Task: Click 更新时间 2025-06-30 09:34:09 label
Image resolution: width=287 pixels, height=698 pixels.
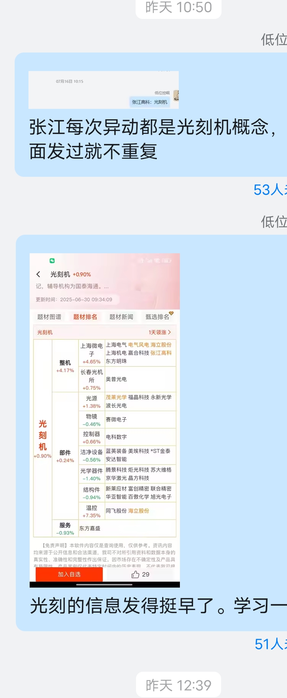Action: [74, 300]
